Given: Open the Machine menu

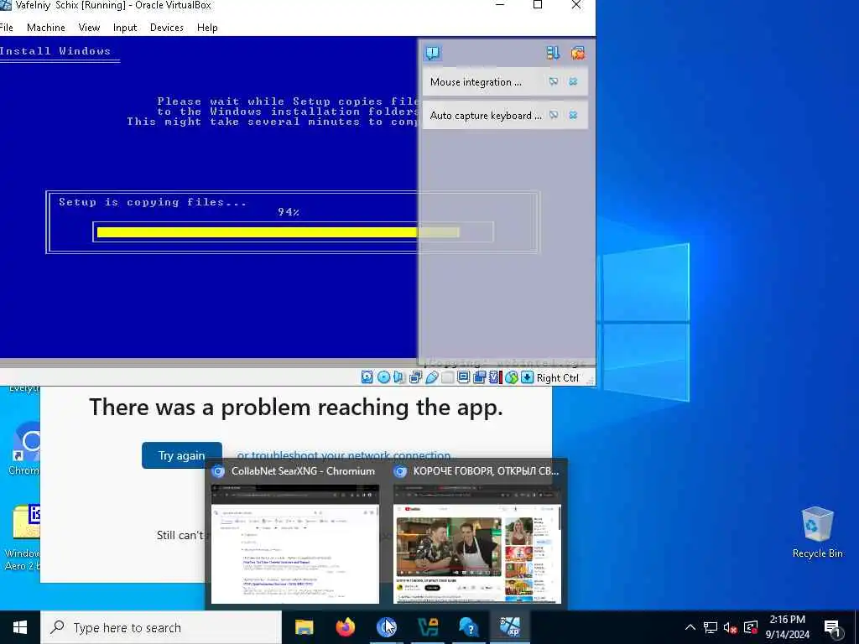Looking at the screenshot, I should 46,28.
